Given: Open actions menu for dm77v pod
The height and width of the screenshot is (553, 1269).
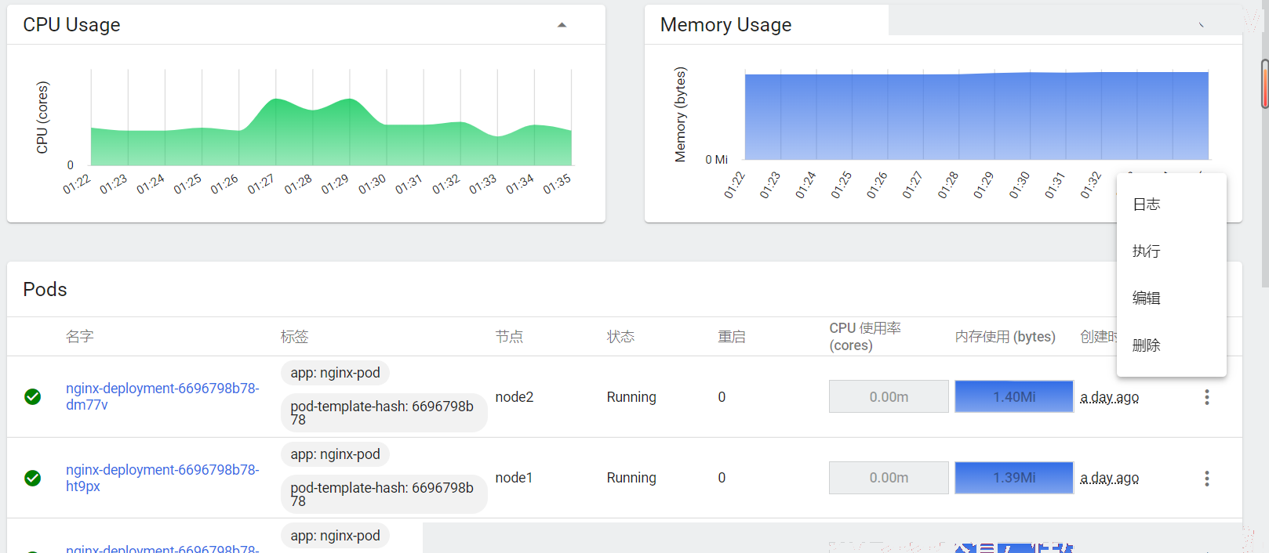Looking at the screenshot, I should click(1206, 397).
